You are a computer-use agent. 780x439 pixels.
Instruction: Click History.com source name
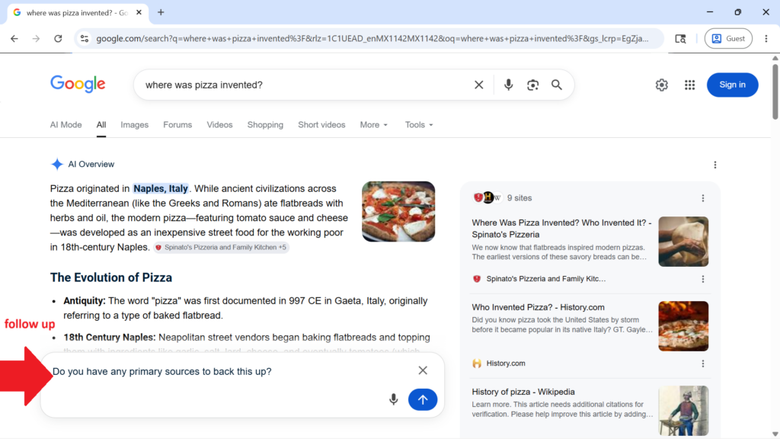tap(506, 364)
